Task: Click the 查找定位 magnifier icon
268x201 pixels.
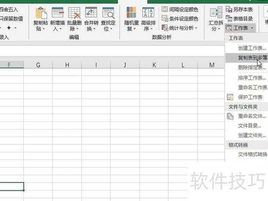Action: 108,13
